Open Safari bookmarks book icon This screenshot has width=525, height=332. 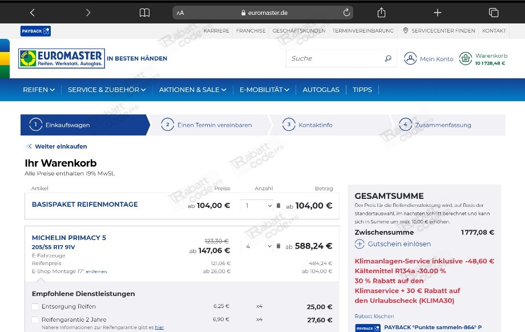[144, 13]
